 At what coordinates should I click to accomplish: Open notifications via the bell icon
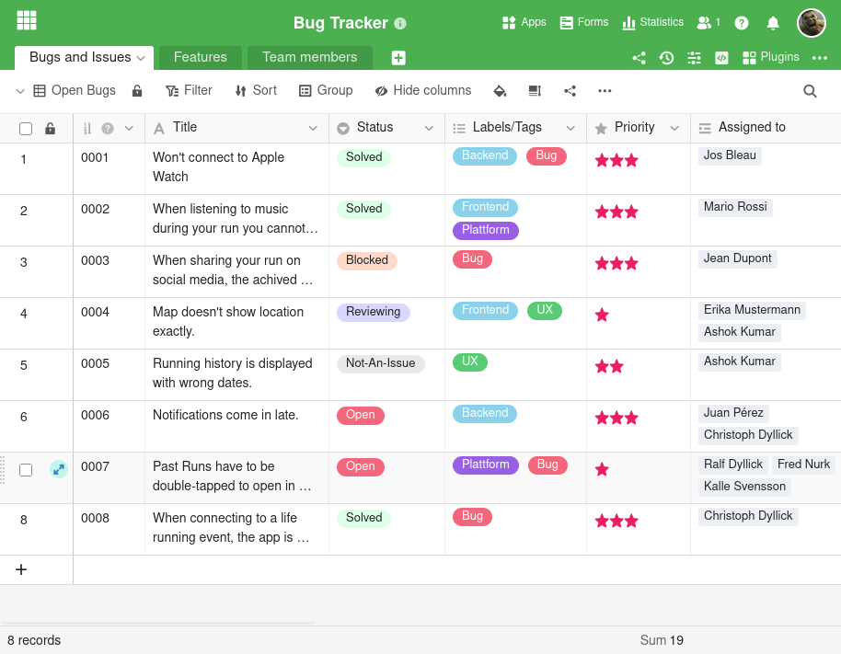click(773, 22)
